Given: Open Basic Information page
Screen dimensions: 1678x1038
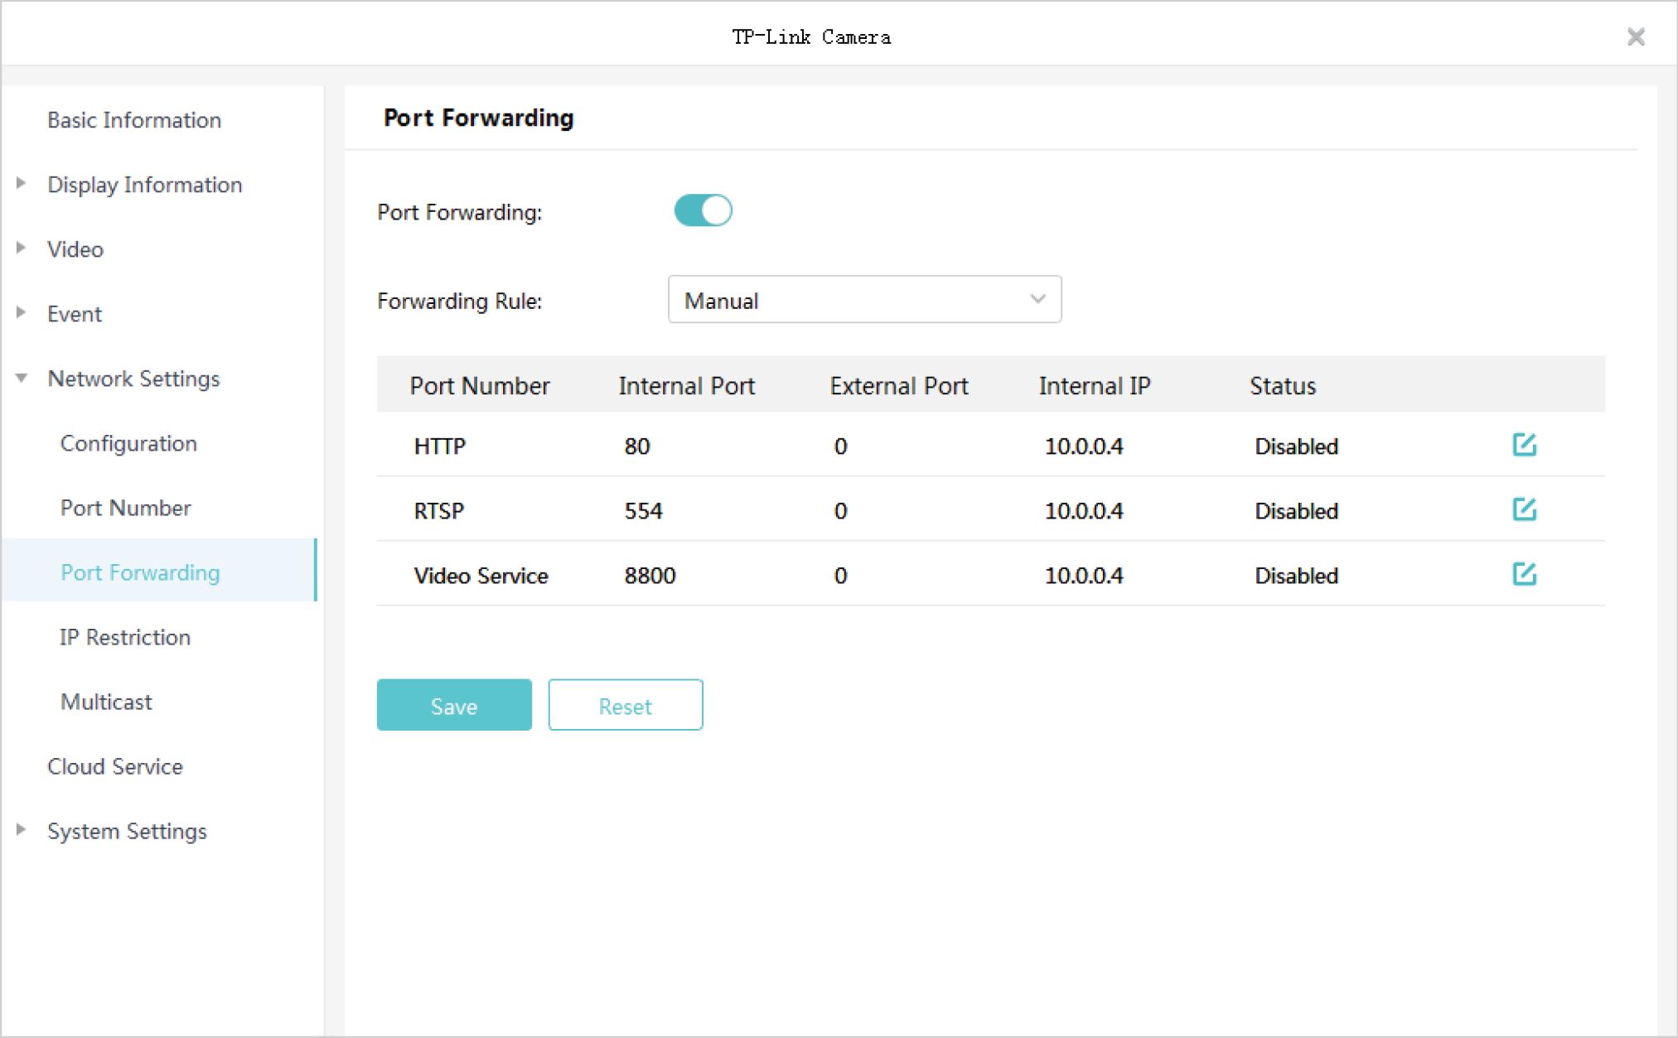Looking at the screenshot, I should pyautogui.click(x=134, y=120).
